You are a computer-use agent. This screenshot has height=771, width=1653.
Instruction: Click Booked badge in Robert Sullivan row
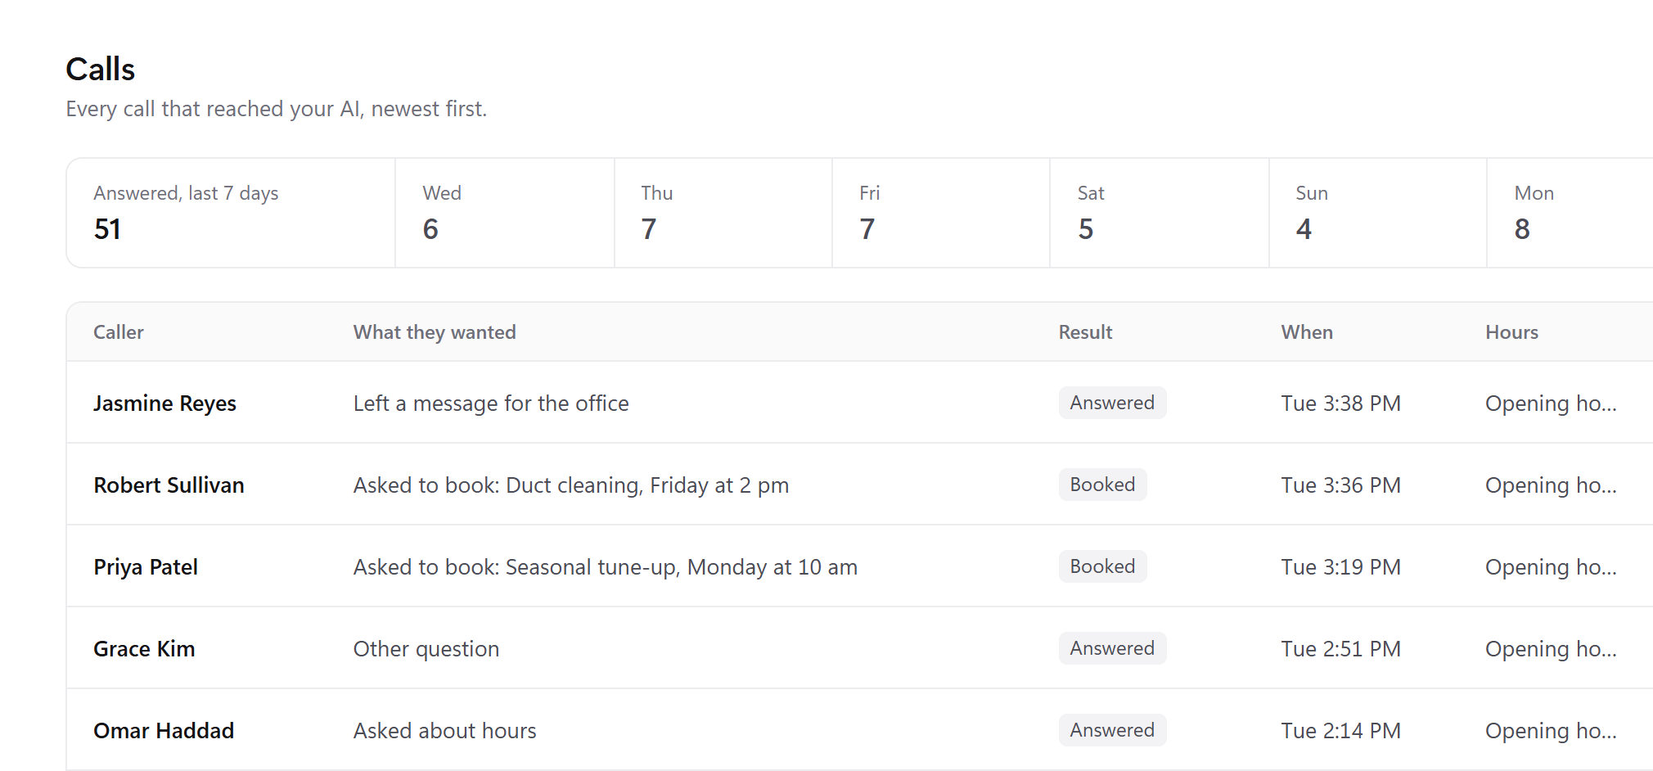click(x=1102, y=485)
